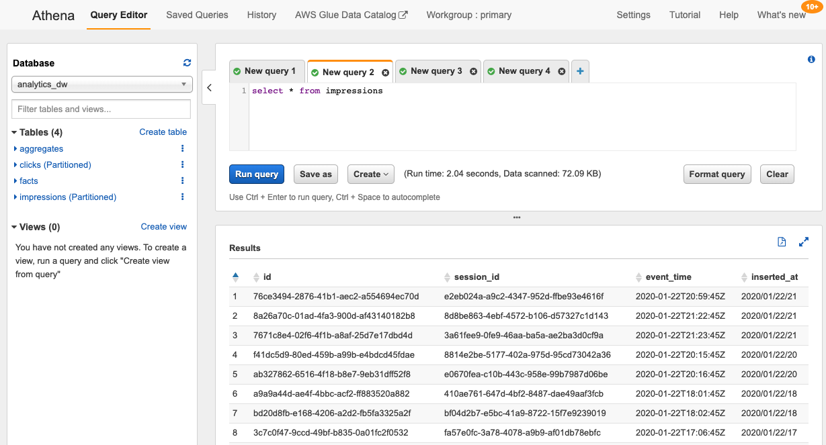Download query results as a file
This screenshot has width=826, height=445.
(781, 242)
